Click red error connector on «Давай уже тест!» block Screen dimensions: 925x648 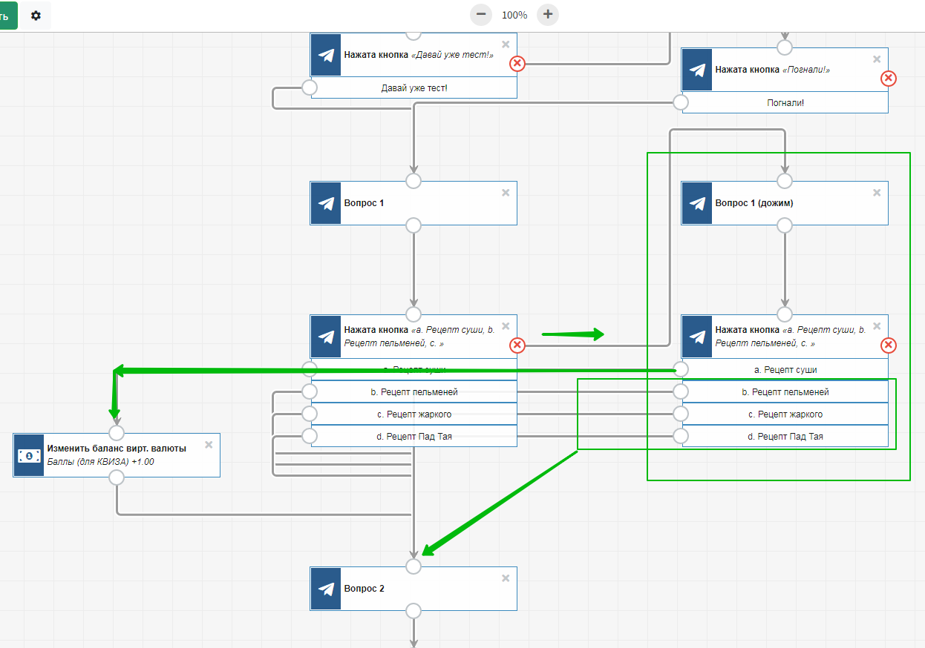(x=517, y=64)
